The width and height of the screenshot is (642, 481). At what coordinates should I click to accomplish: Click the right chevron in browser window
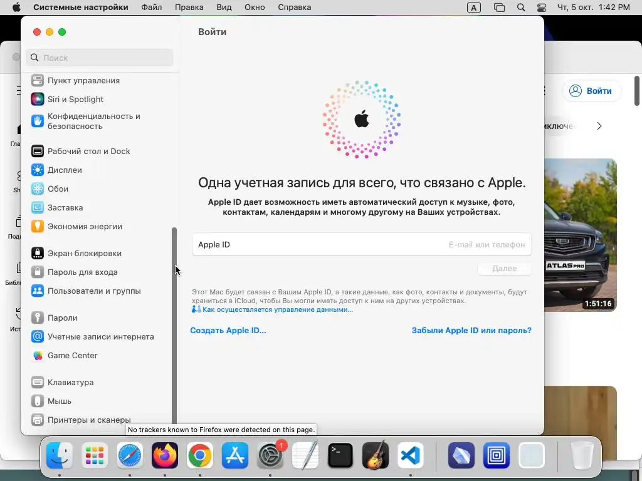pyautogui.click(x=599, y=126)
